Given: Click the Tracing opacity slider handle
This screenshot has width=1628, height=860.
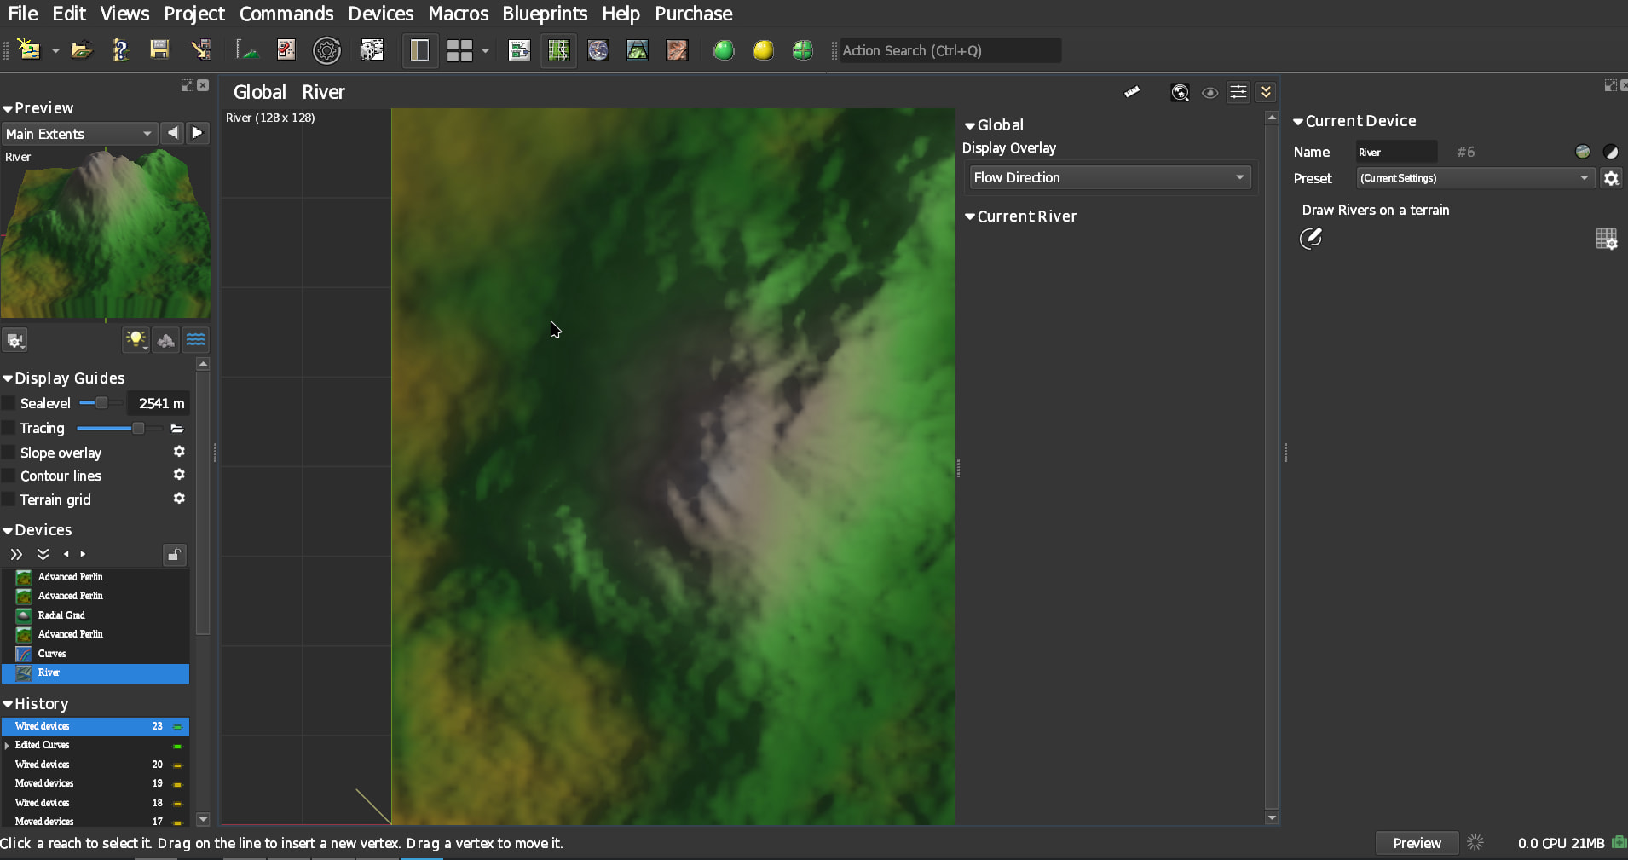Looking at the screenshot, I should (138, 428).
